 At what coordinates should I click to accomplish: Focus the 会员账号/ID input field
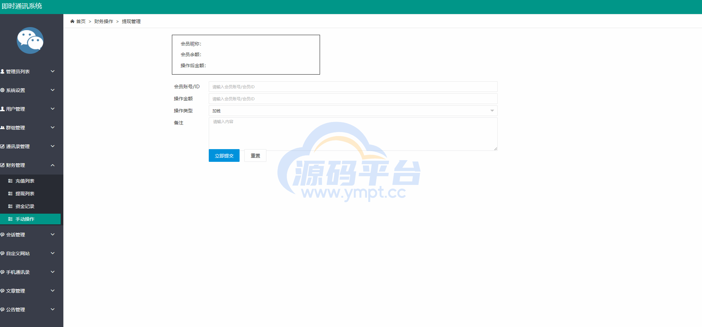[353, 87]
